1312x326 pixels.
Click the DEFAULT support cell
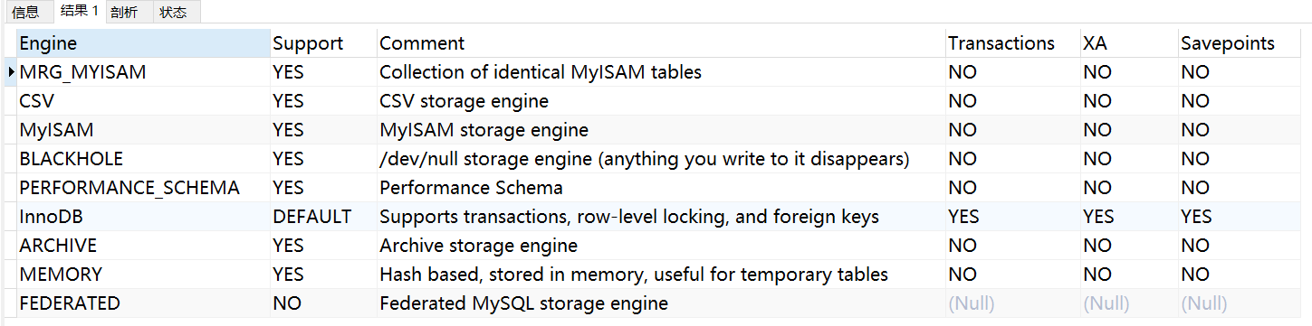(323, 217)
